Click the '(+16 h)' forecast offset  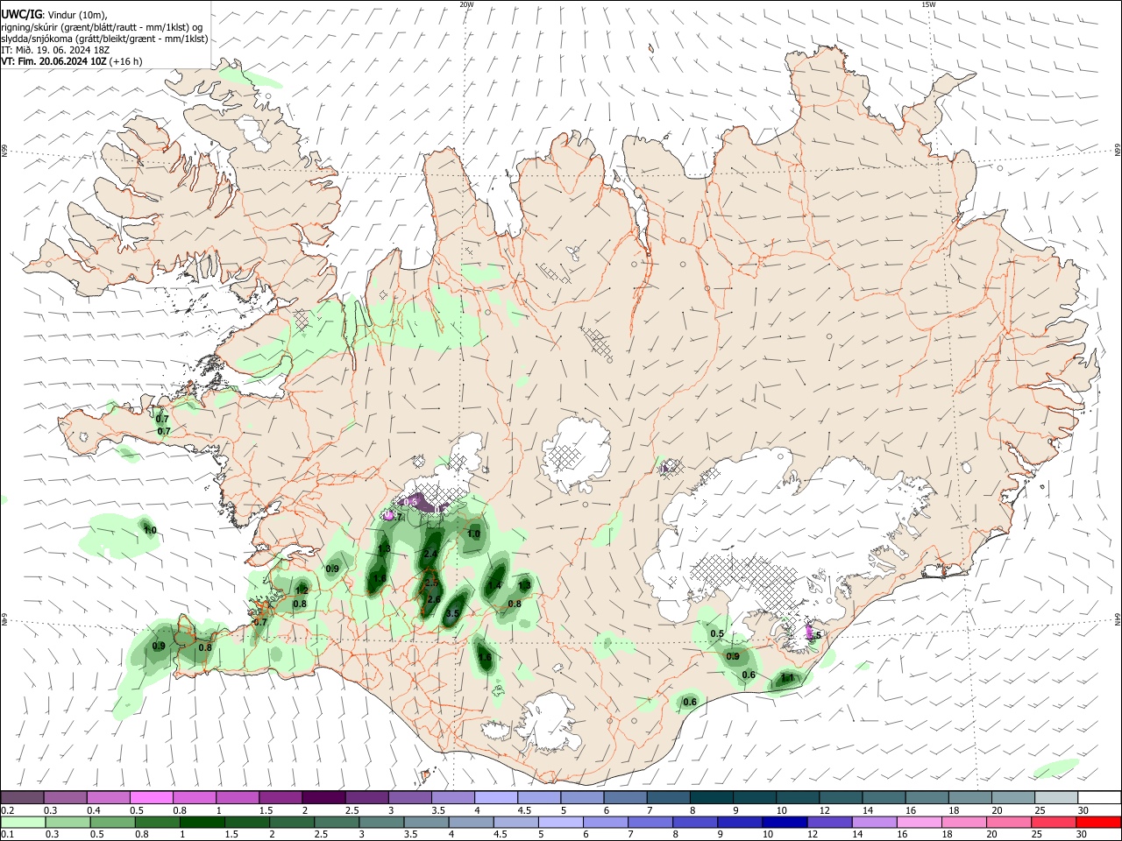click(126, 61)
